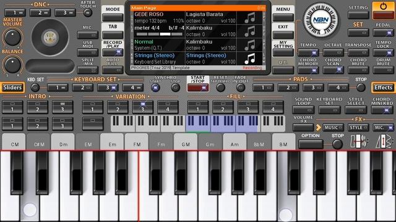Stop the pads with PADS STOP button

361,88
